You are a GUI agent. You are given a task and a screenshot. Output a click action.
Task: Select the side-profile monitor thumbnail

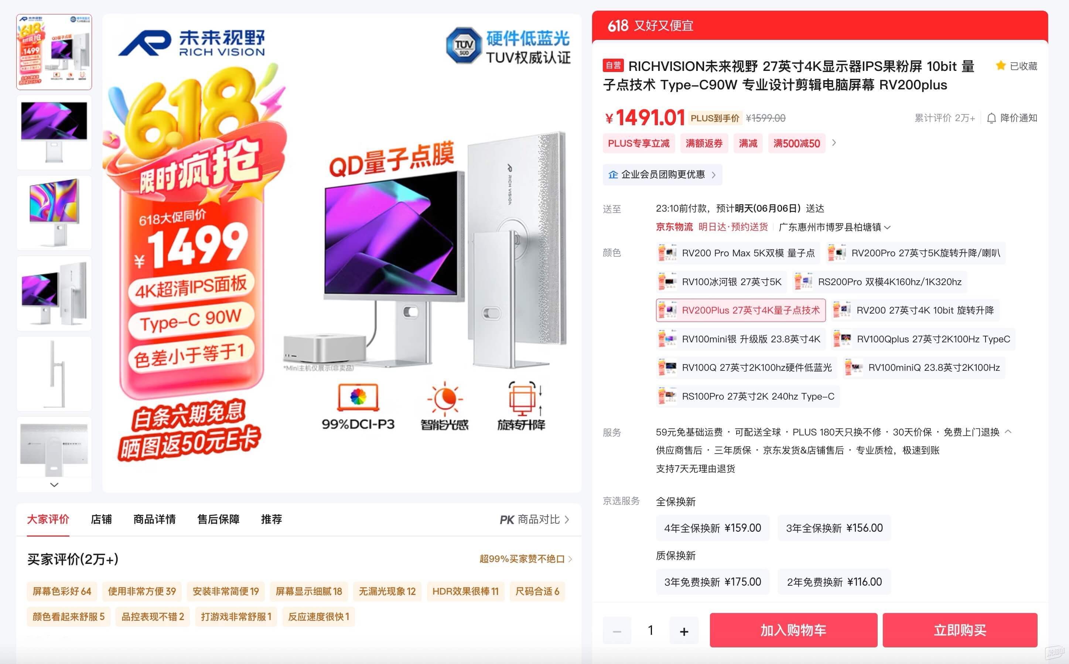(x=54, y=374)
